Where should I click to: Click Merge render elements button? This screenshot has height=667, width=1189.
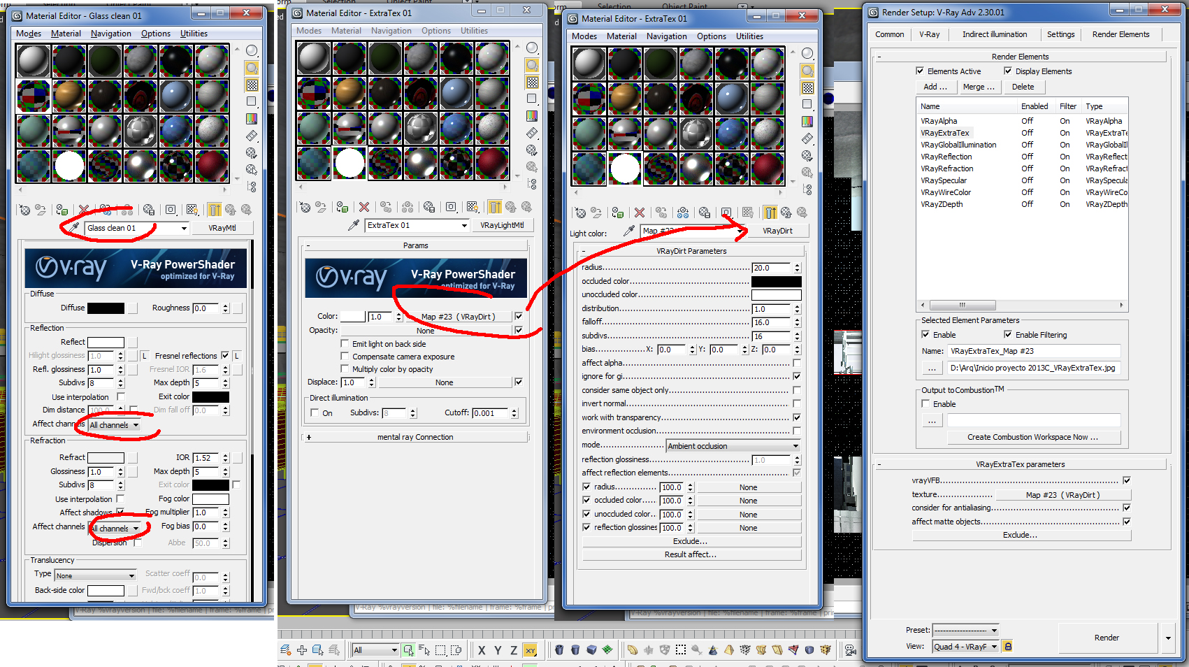pyautogui.click(x=979, y=87)
